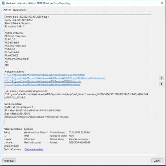
Task: Click the P4: Sonic Forces.exe line
Action: (15, 46)
